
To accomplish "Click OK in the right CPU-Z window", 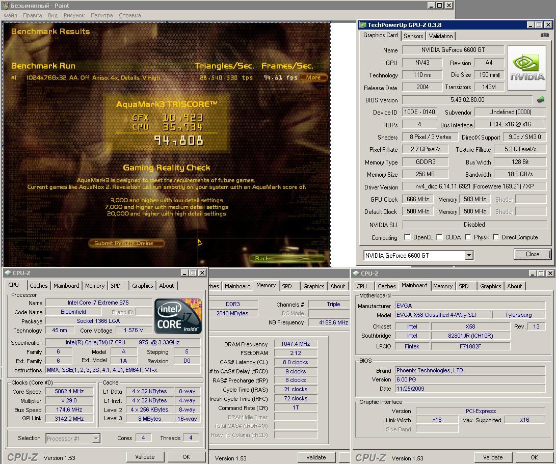I will coord(534,457).
